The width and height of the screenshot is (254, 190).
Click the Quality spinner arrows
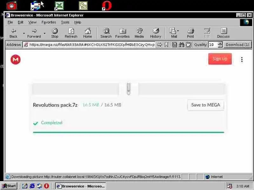[220, 45]
